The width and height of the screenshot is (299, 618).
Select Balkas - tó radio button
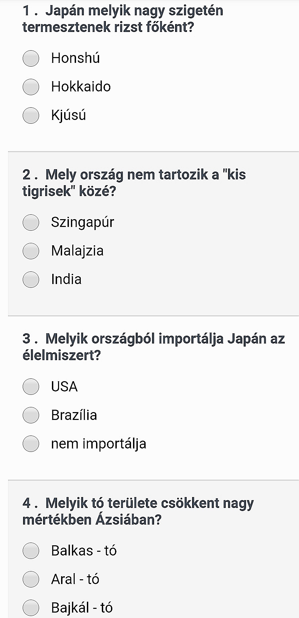point(31,551)
